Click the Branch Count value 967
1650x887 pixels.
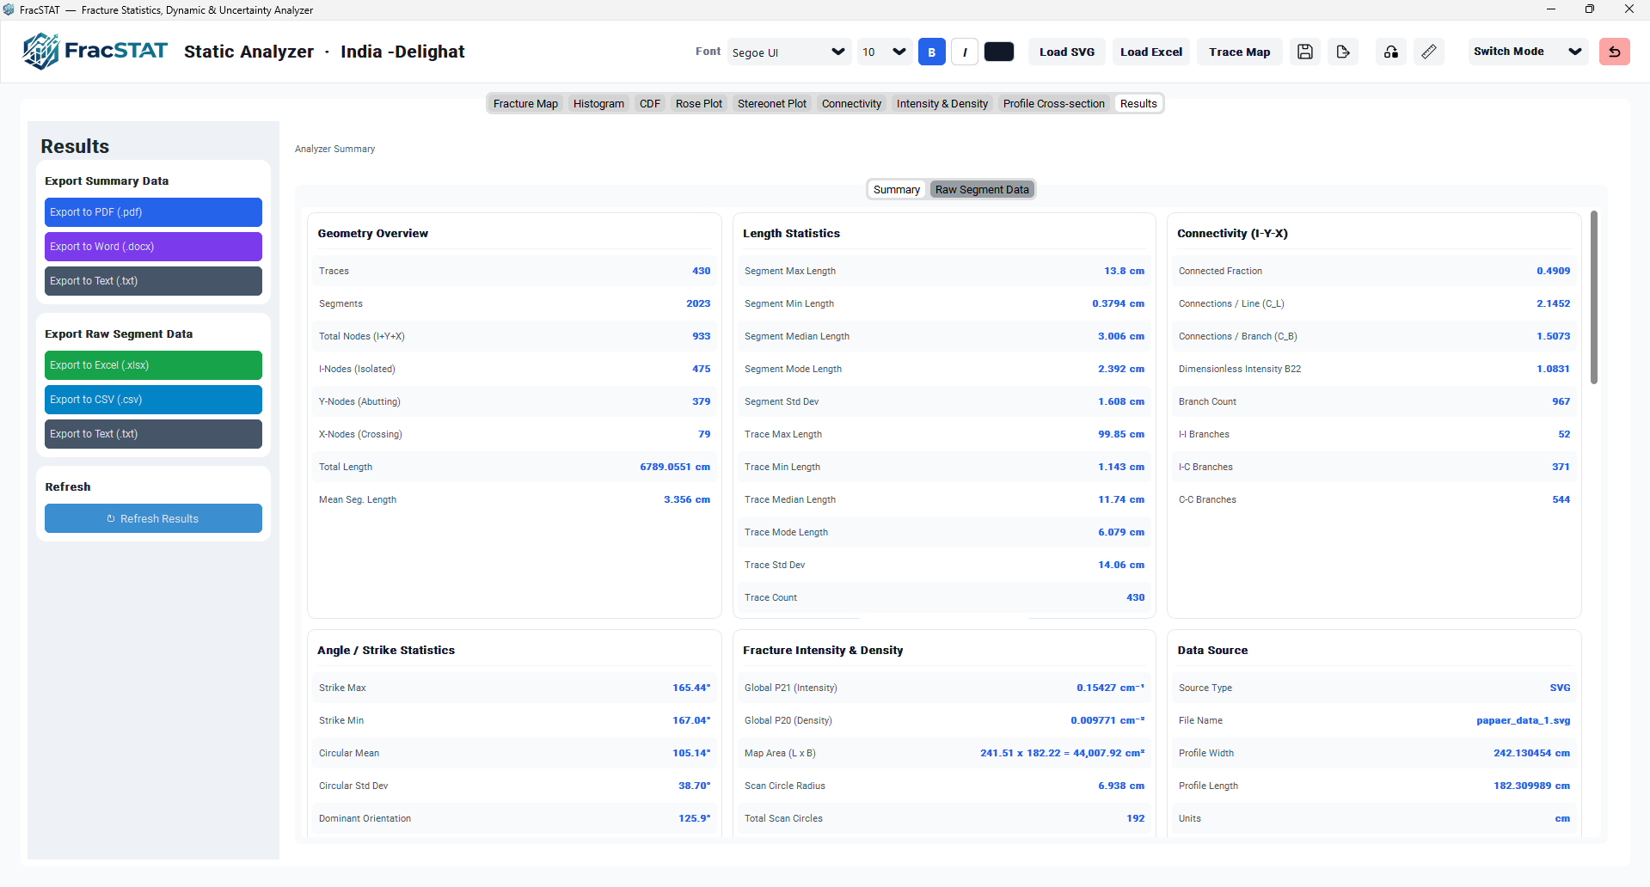(x=1561, y=401)
